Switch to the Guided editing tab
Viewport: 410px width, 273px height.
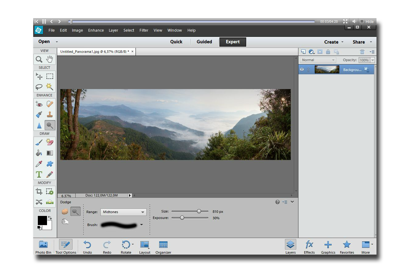(204, 42)
